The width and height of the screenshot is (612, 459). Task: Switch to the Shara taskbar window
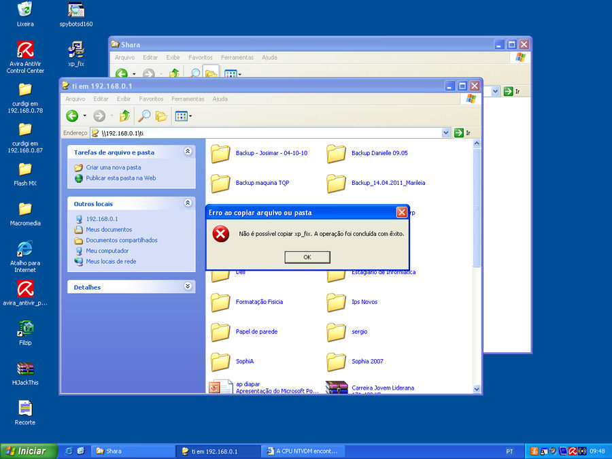[133, 450]
